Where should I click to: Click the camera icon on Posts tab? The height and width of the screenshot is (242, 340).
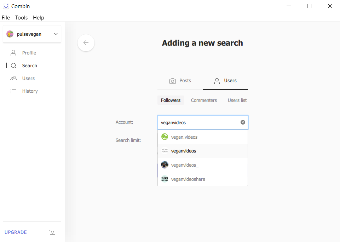(x=172, y=81)
